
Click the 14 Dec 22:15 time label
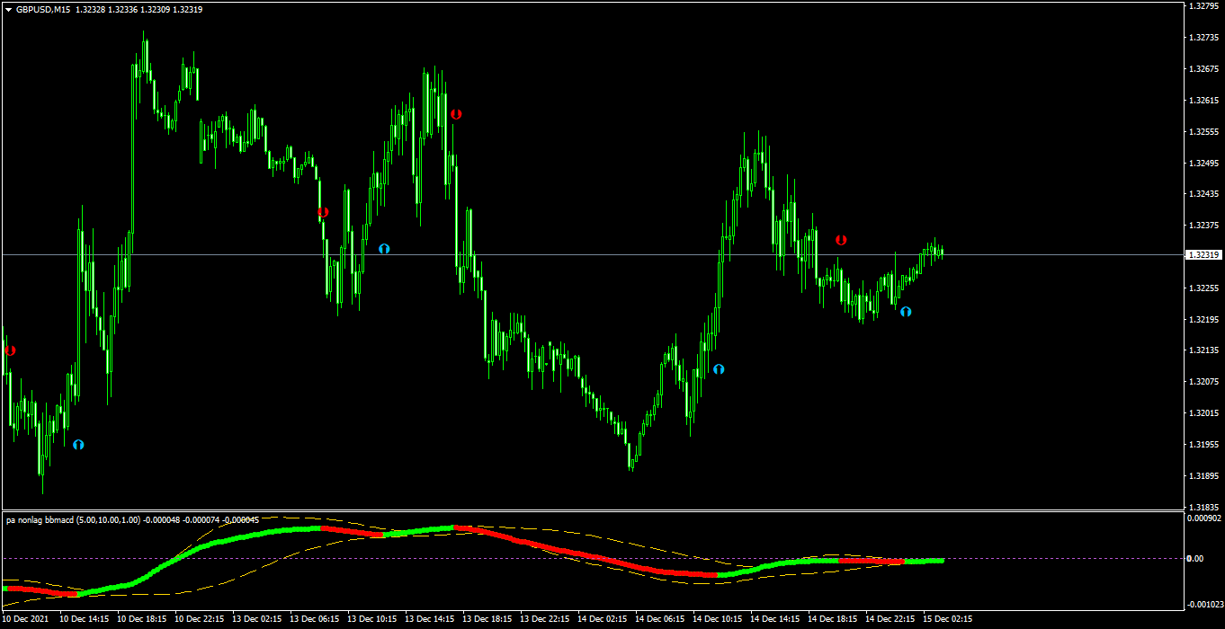coord(890,620)
